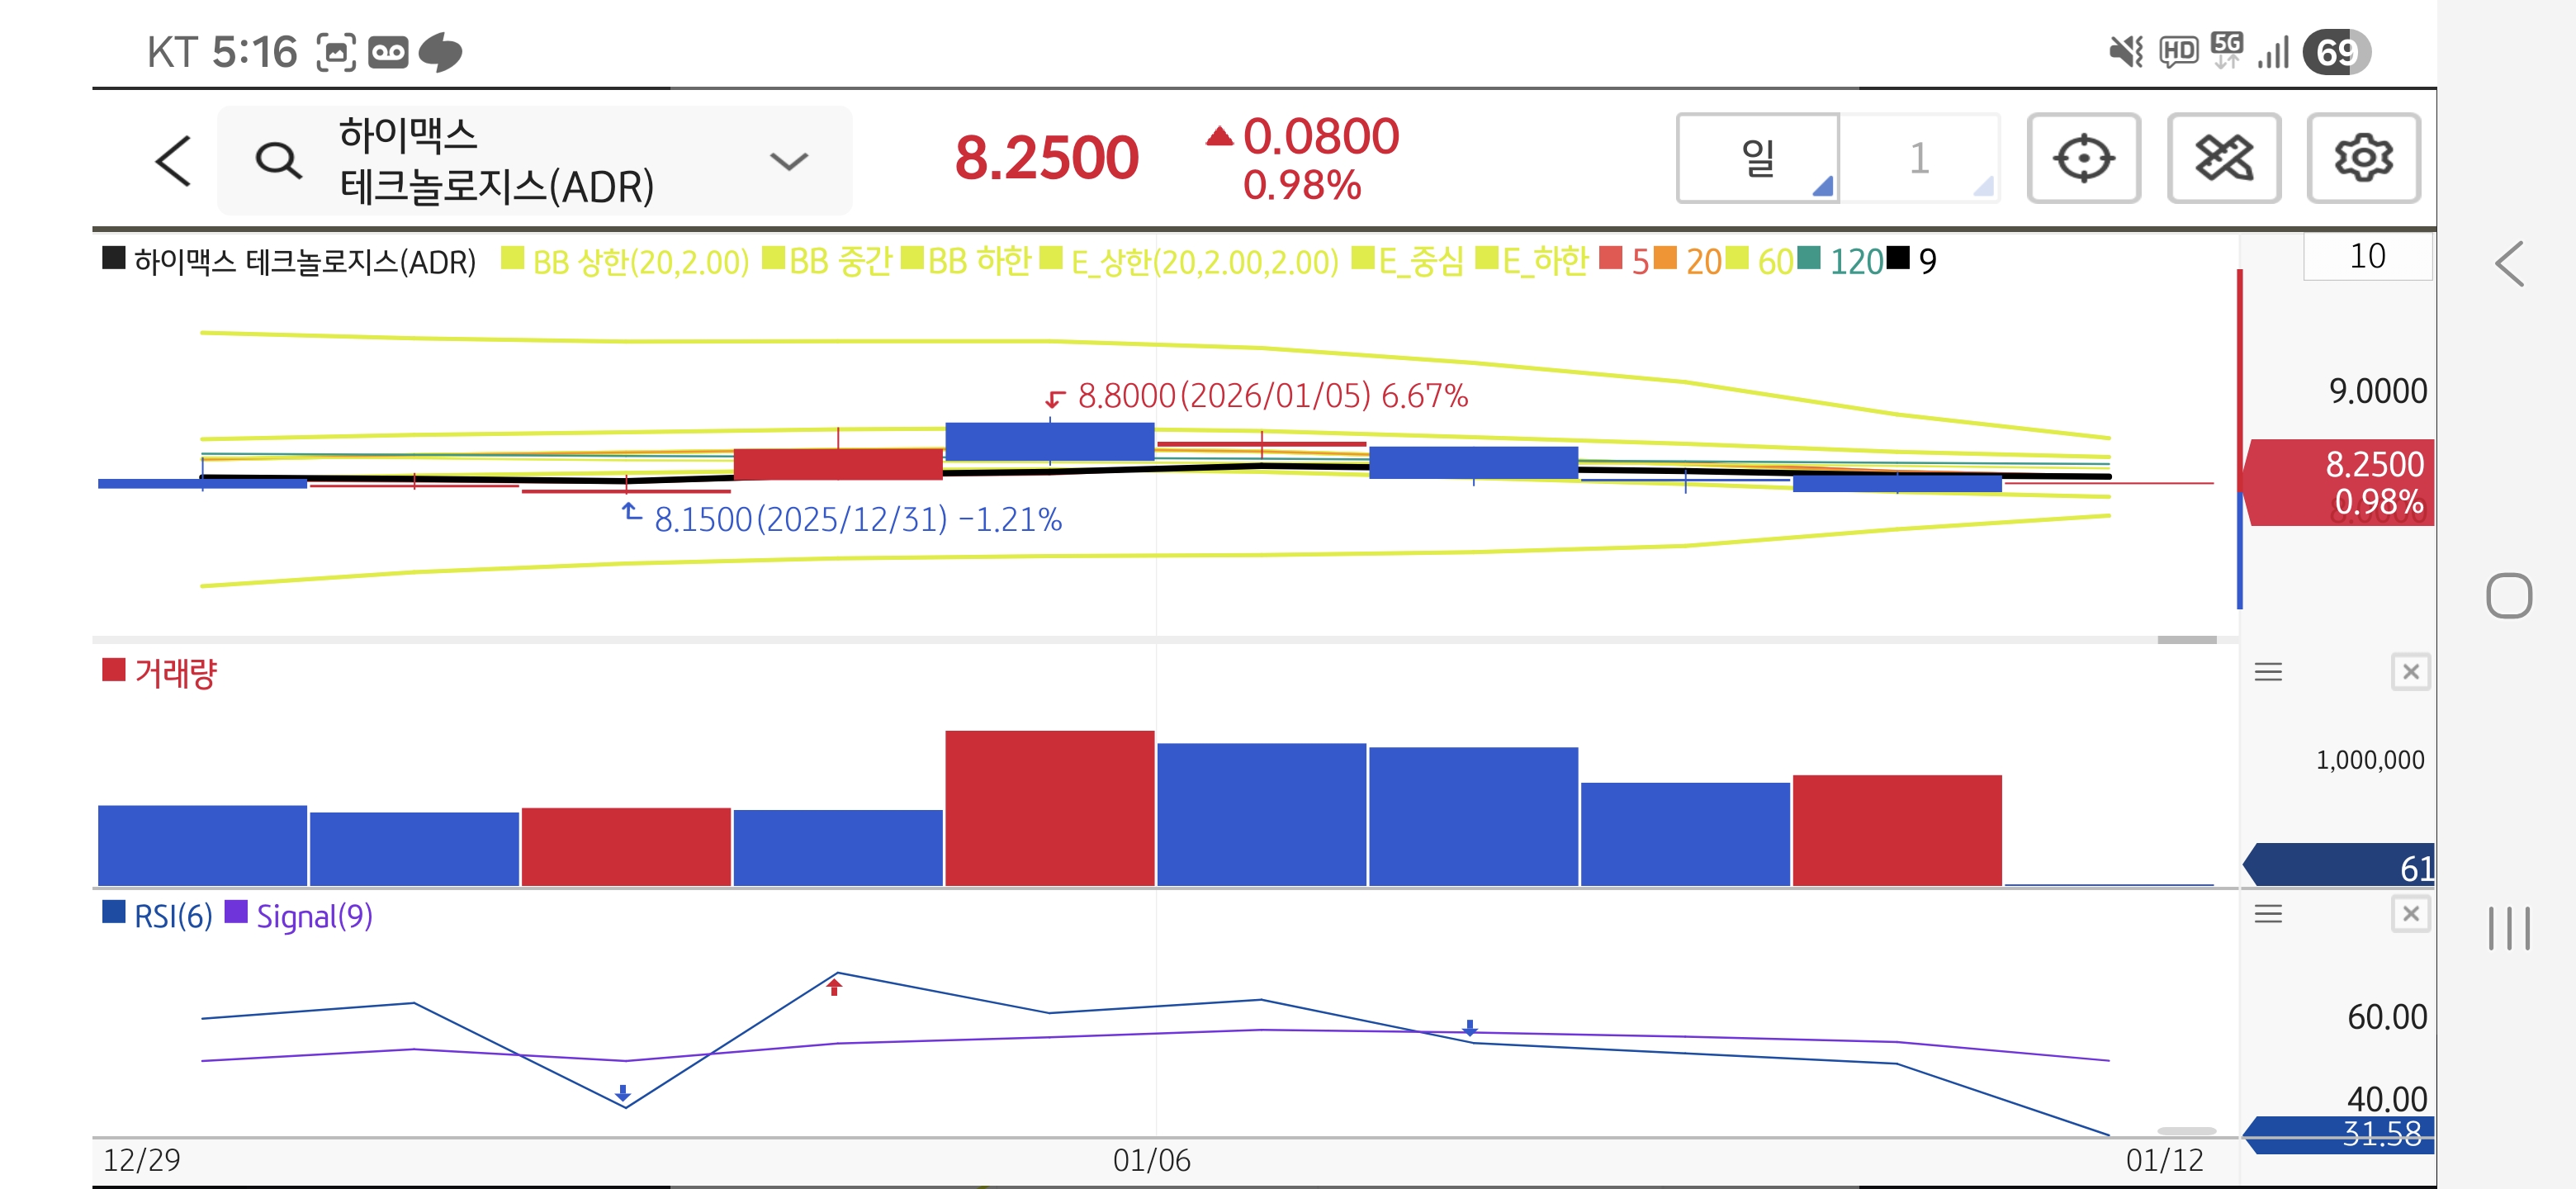Close the volume indicator panel
The height and width of the screenshot is (1189, 2576).
pyautogui.click(x=2410, y=672)
